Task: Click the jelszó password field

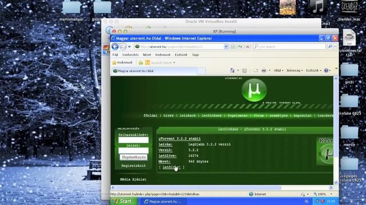Action: [133, 150]
